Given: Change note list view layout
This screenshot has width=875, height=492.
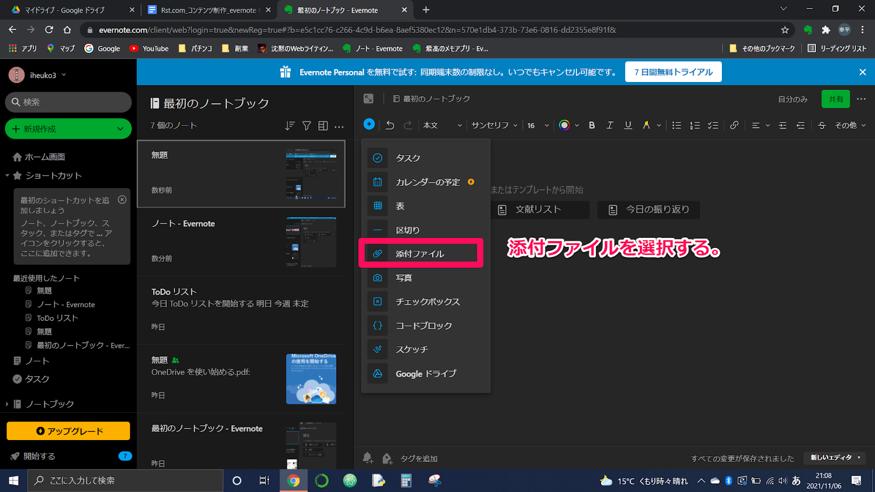Looking at the screenshot, I should pos(323,126).
